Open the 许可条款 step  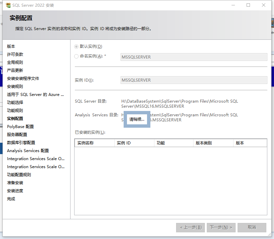click(x=15, y=54)
